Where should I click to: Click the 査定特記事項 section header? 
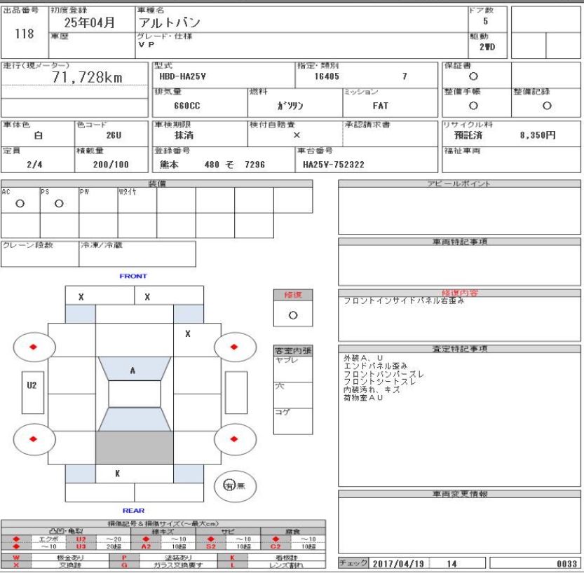click(459, 348)
